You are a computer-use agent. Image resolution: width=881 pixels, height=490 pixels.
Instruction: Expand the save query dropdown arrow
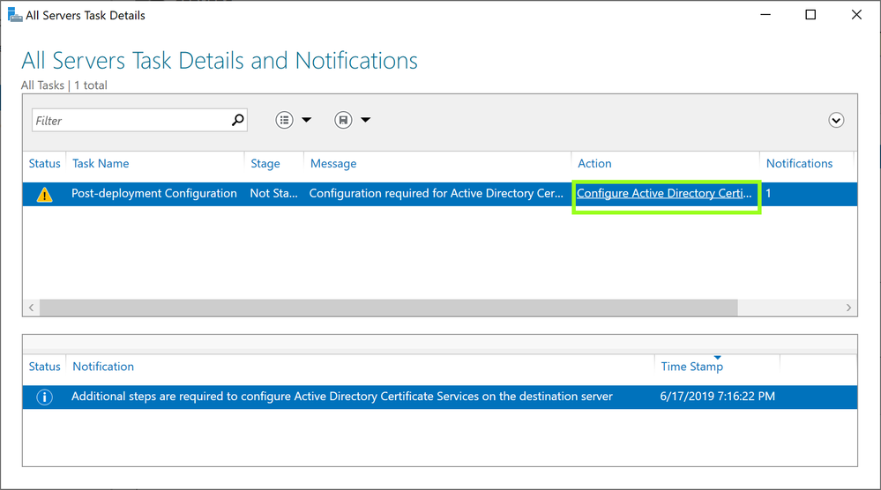pos(366,120)
